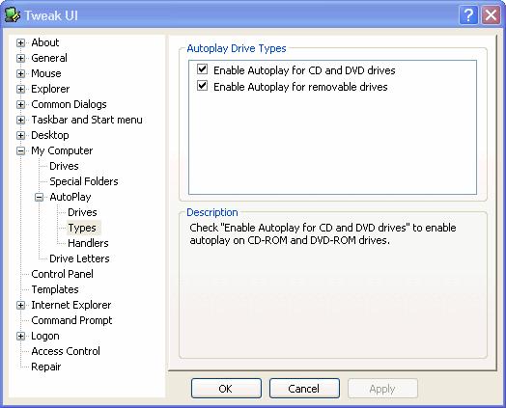Viewport: 506px width, 408px height.
Task: Select Taskbar and Start menu item
Action: click(87, 120)
